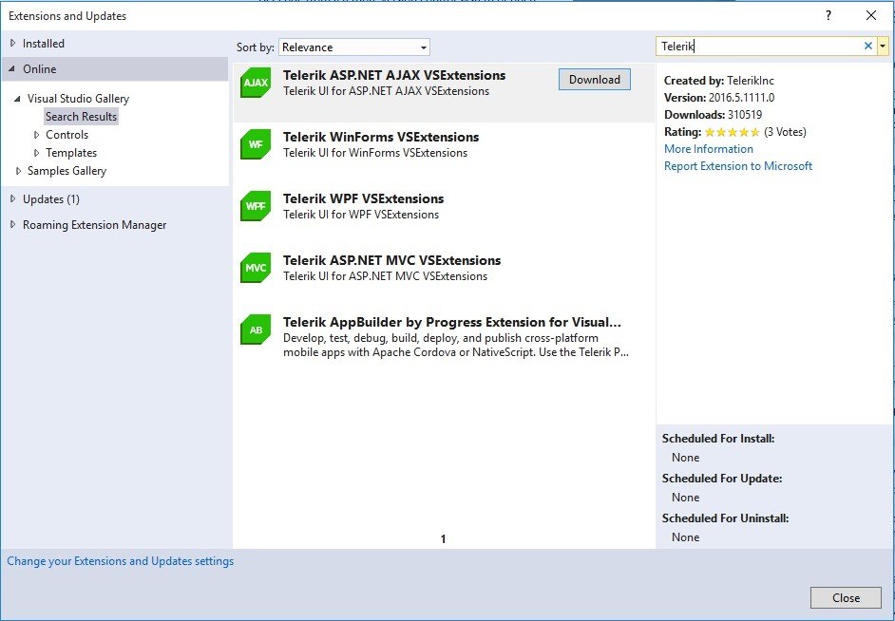Click the green MVC extension icon
This screenshot has width=895, height=621.
256,268
